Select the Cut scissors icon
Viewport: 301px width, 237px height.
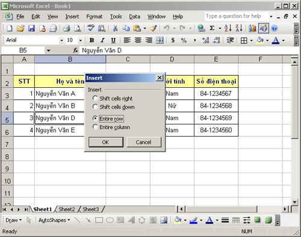click(115, 28)
